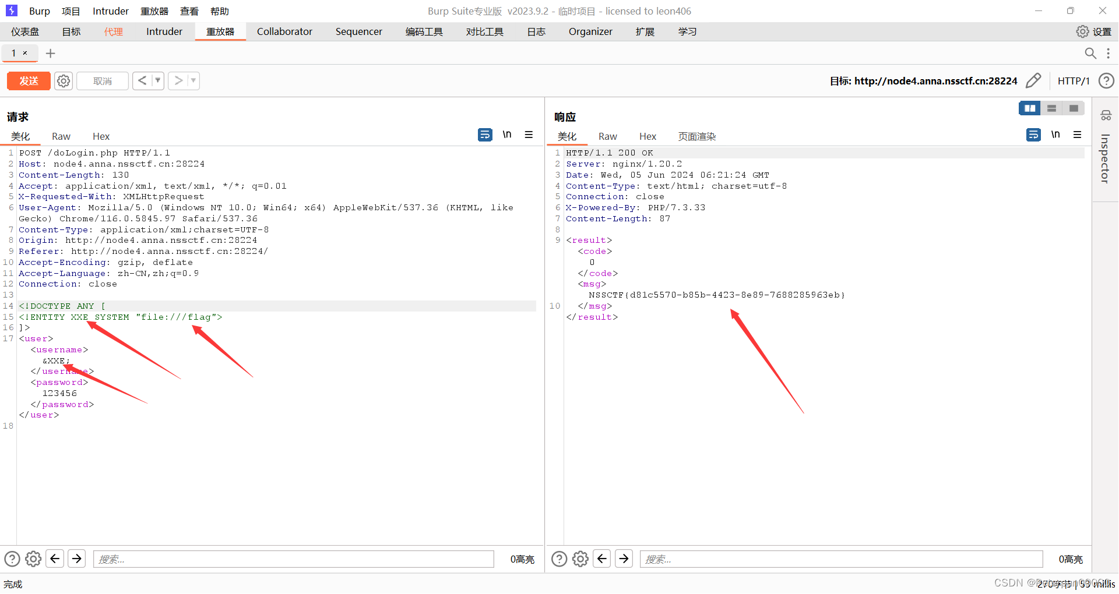1119x594 pixels.
Task: Toggle request non-printable \n display
Action: pyautogui.click(x=507, y=135)
